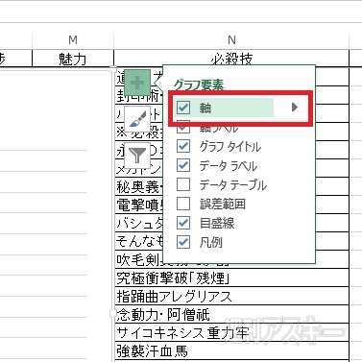Open the Chart Styles paintbrush button
This screenshot has width=362, height=362.
coord(137,119)
